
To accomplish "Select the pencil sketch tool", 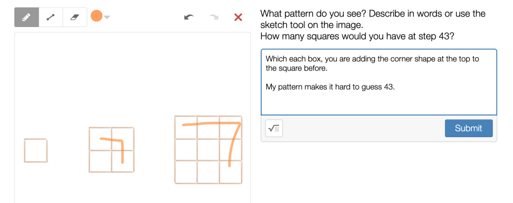I will [x=27, y=17].
